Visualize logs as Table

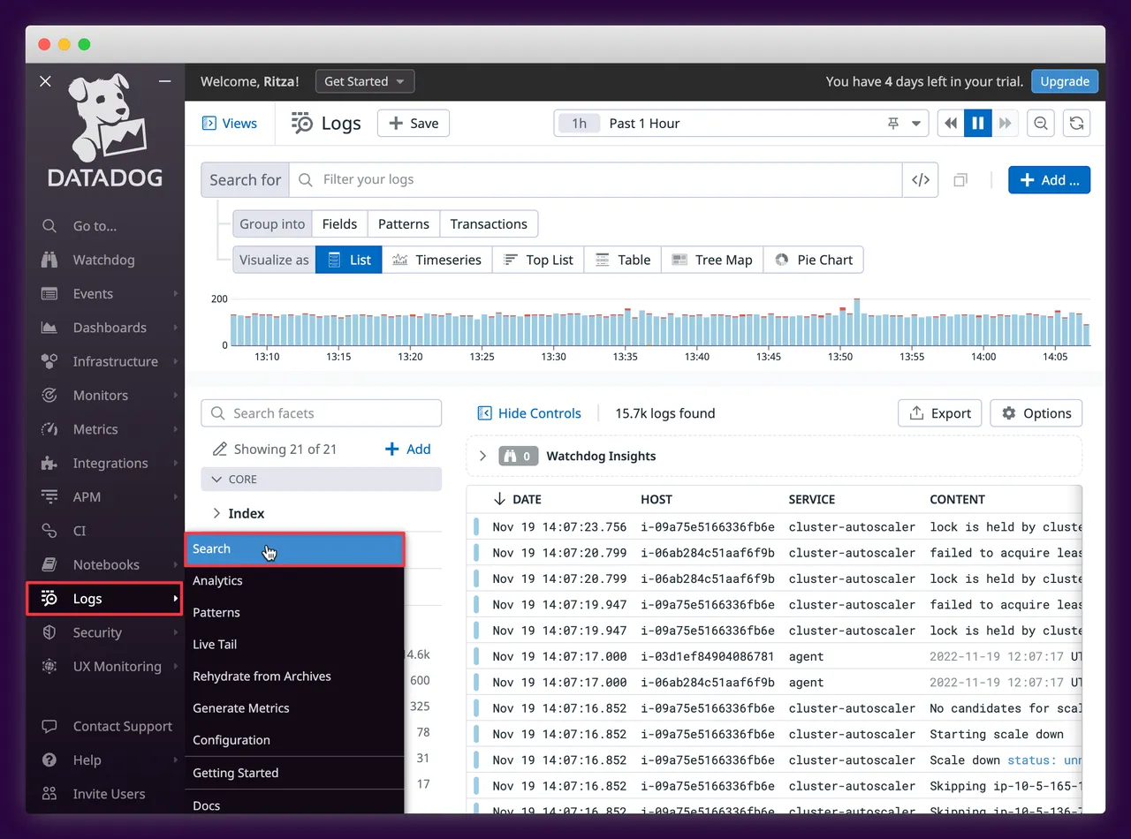(623, 261)
